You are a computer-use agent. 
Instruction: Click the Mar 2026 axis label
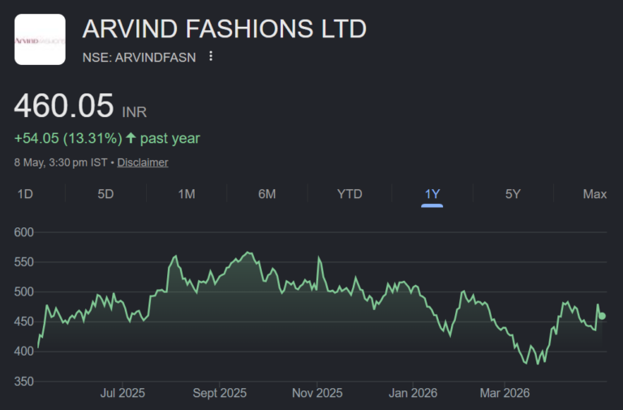[505, 393]
